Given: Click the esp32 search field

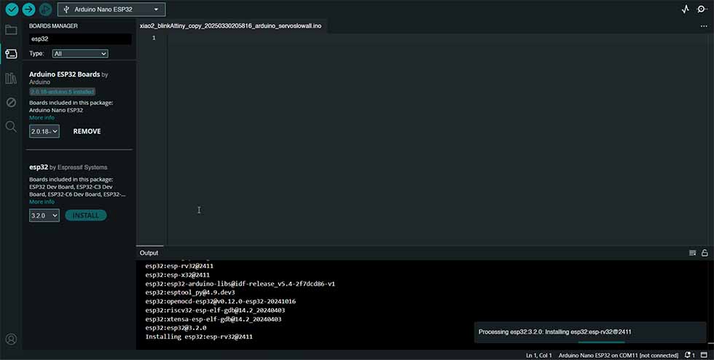Looking at the screenshot, I should coord(80,39).
